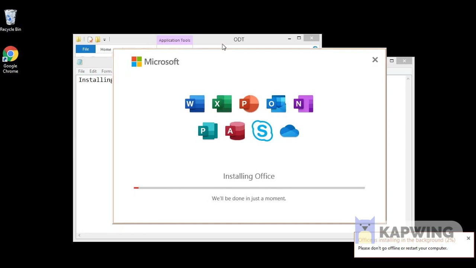The image size is (476, 268).
Task: Click the OneNote app icon
Action: [303, 104]
